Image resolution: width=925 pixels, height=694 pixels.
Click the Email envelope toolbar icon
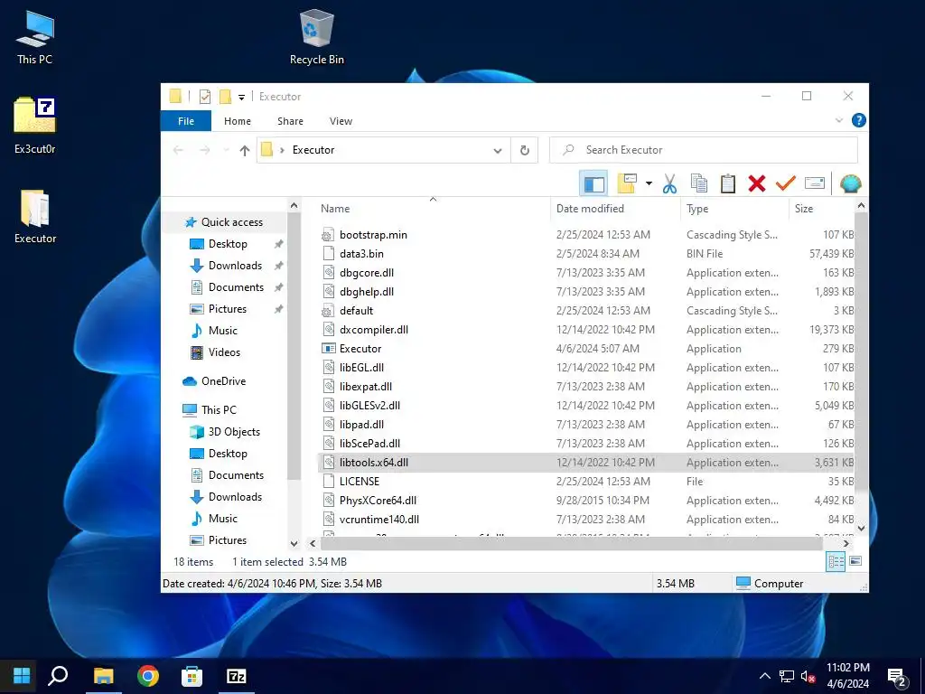tap(815, 183)
